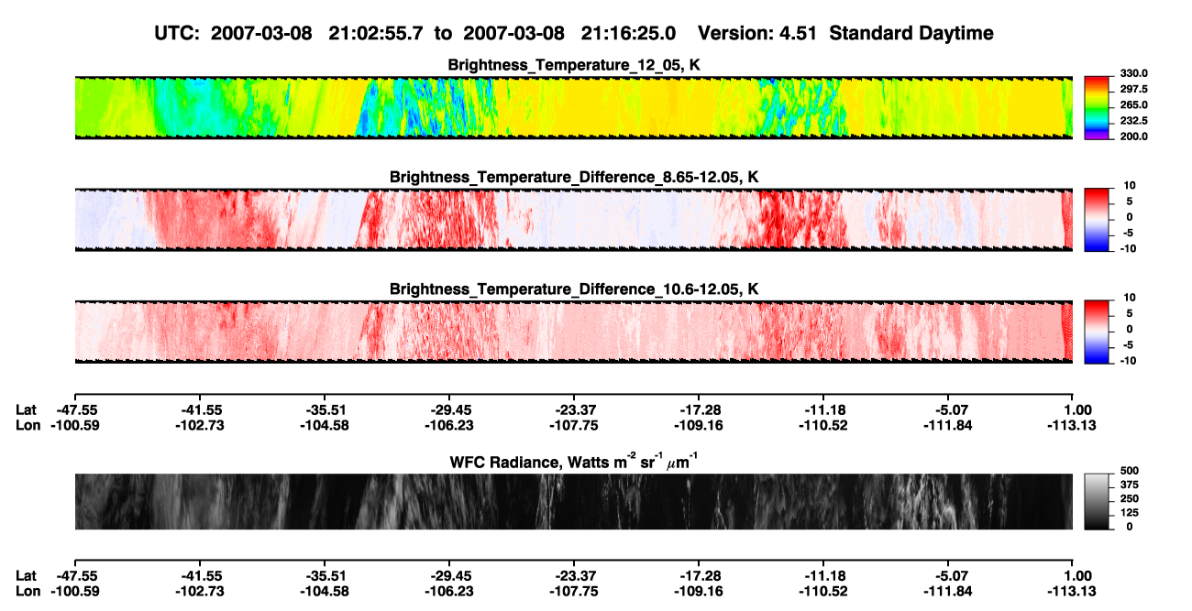This screenshot has width=1192, height=611.
Task: Click the bottom axis Lon row label
Action: [x=28, y=591]
